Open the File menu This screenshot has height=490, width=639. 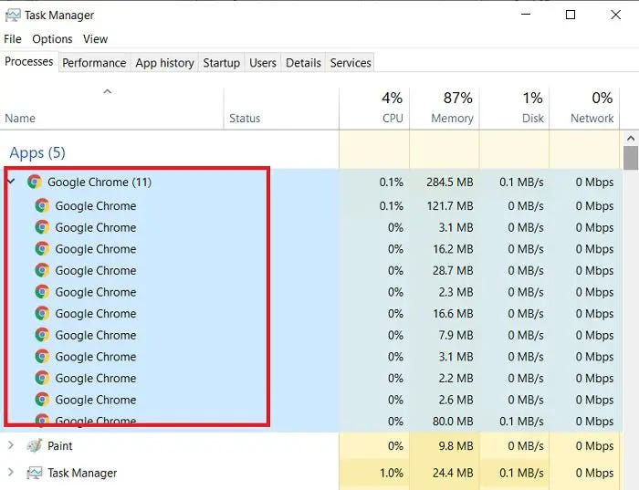tap(13, 39)
